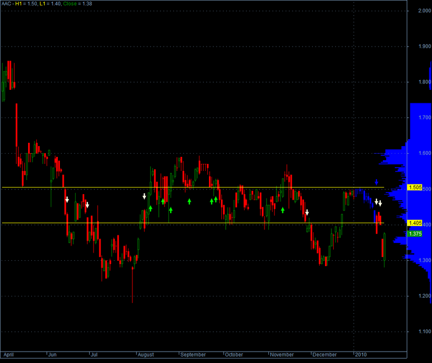This screenshot has height=363, width=432.
Task: Select the yellow horizontal line at 1.405
Action: click(x=193, y=223)
